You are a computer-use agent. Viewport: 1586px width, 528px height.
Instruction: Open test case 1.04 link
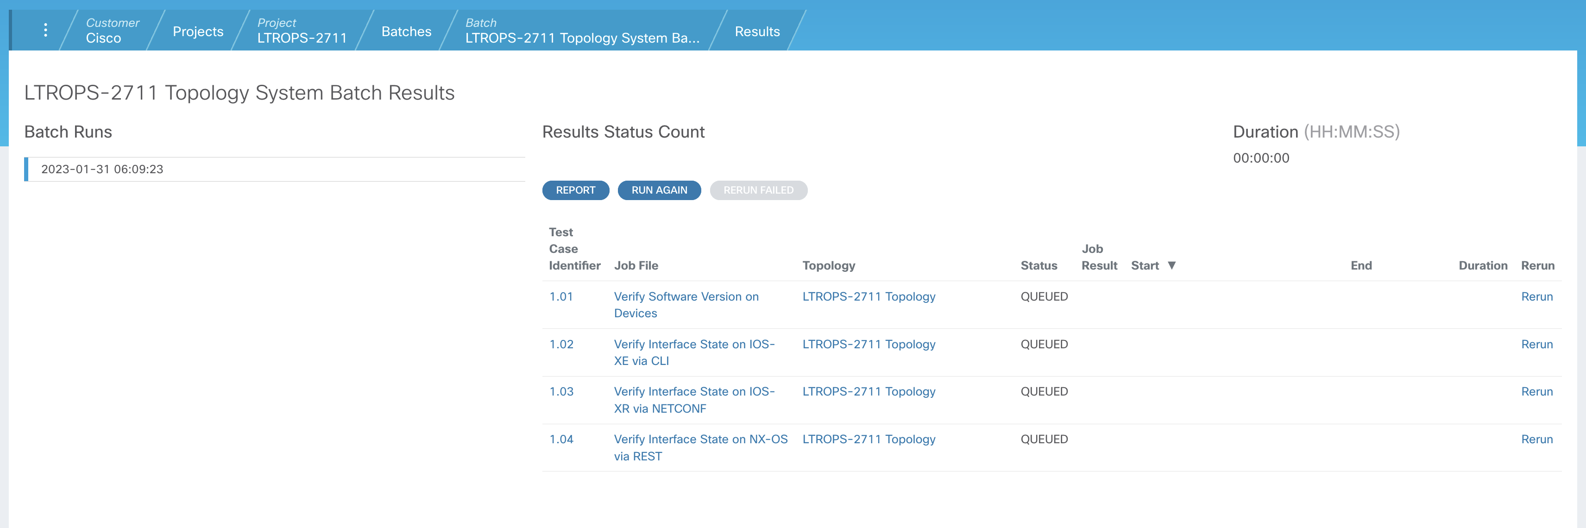[x=561, y=440]
